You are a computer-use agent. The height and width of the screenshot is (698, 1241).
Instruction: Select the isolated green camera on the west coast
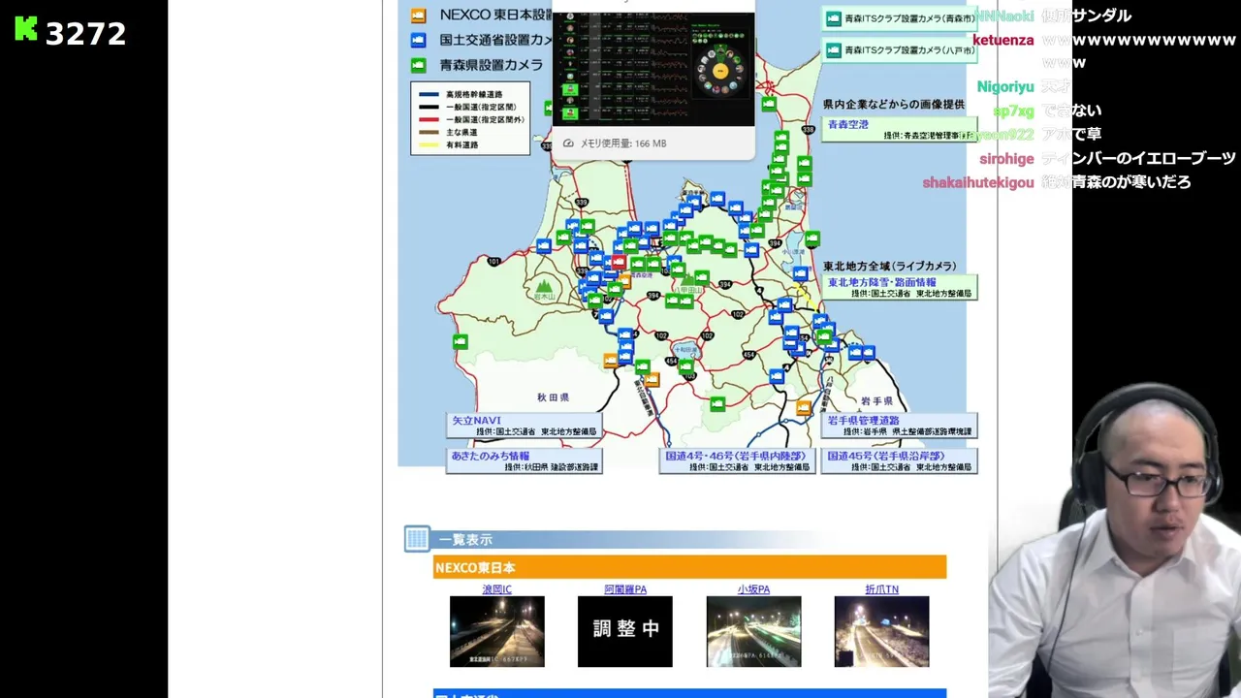tap(461, 341)
